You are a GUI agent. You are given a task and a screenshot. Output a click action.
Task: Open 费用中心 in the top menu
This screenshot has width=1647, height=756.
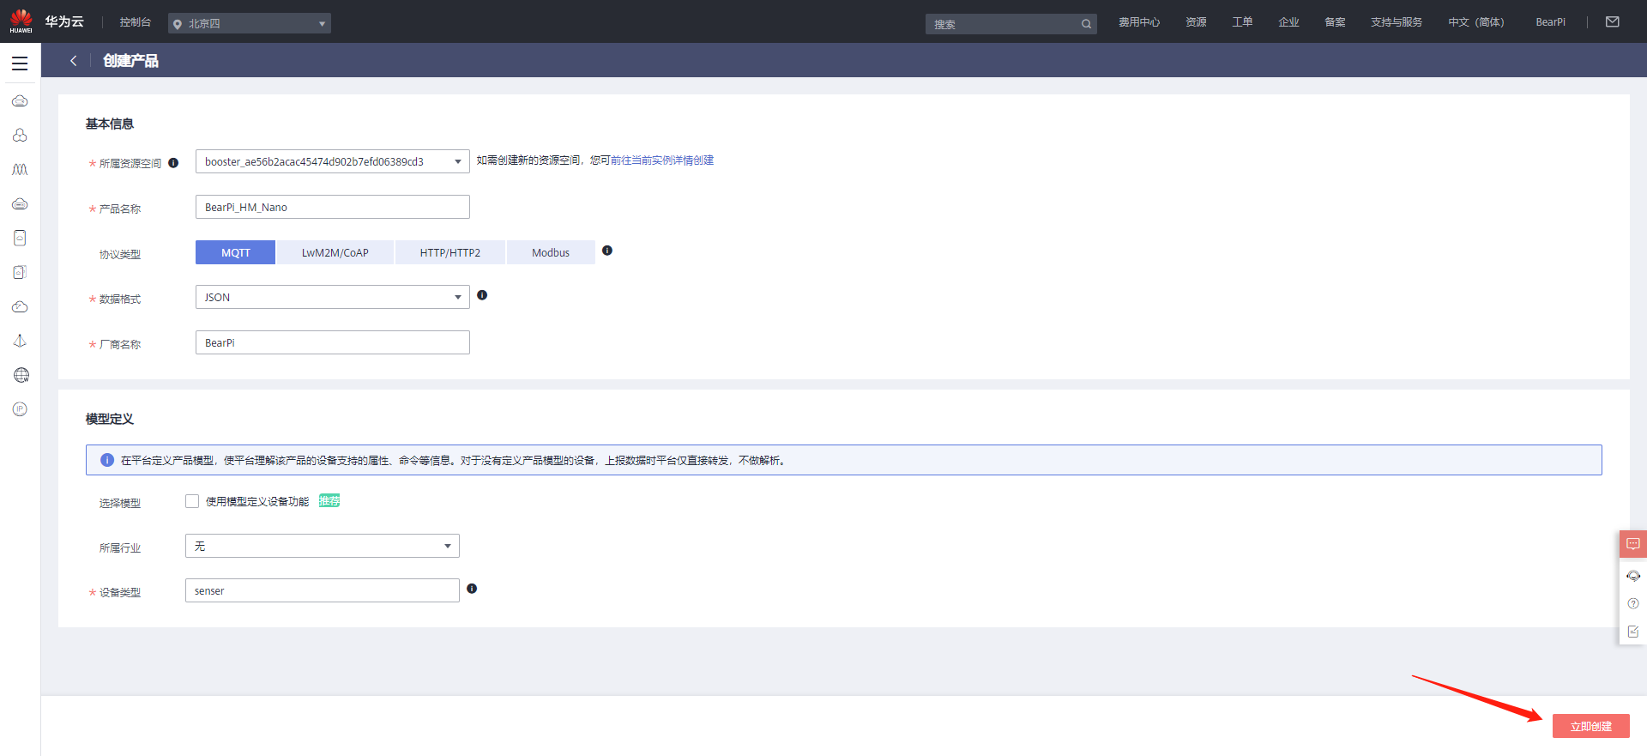coord(1138,22)
